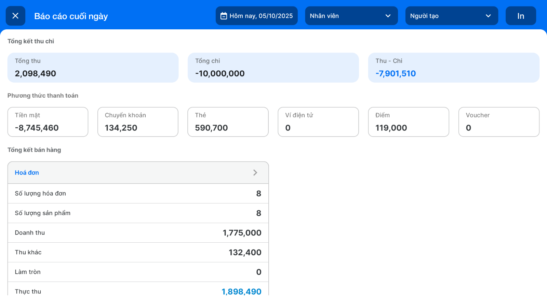547x299 pixels.
Task: Close the end-of-day report with X
Action: click(x=15, y=16)
